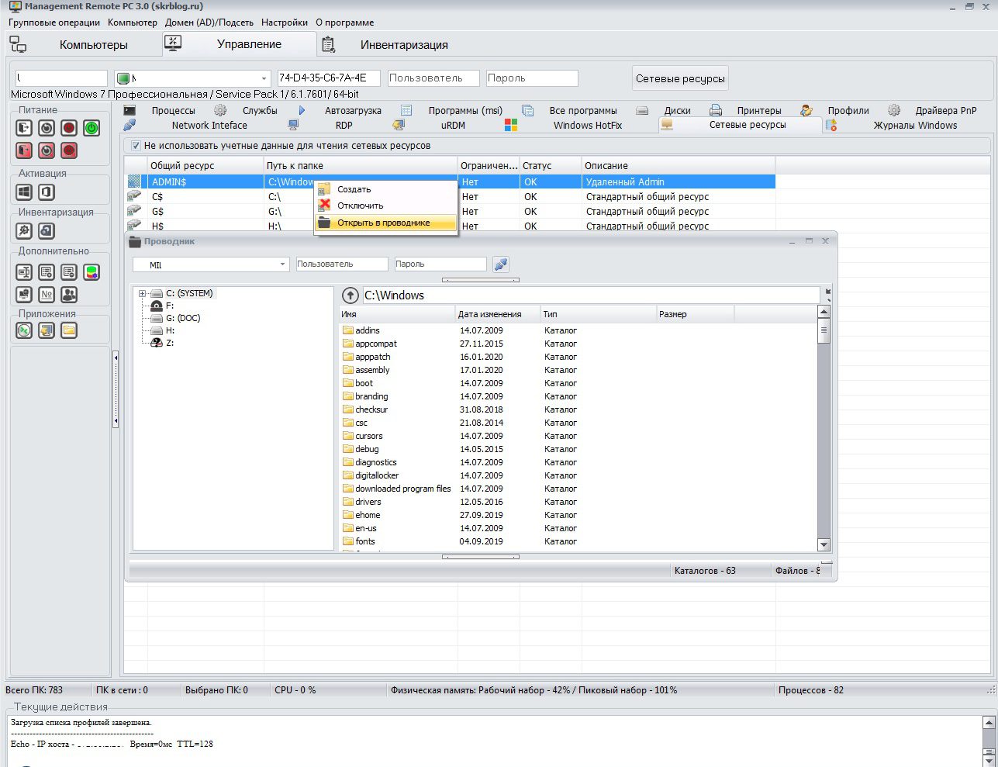Click the MAC address field 74-D4-35-C6-7A-4E

[329, 78]
